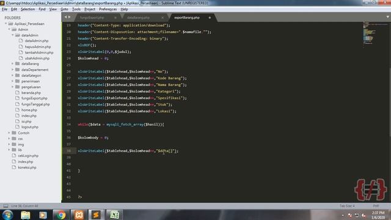The image size is (391, 220).
Task: Open the Edit menu
Action: tap(14, 9)
